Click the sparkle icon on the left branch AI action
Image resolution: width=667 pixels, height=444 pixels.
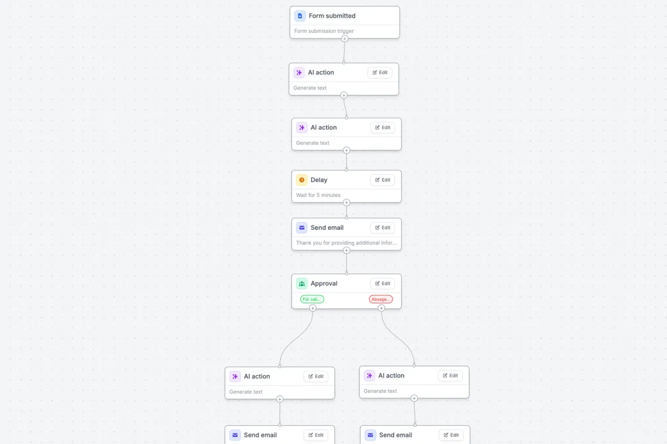point(235,376)
